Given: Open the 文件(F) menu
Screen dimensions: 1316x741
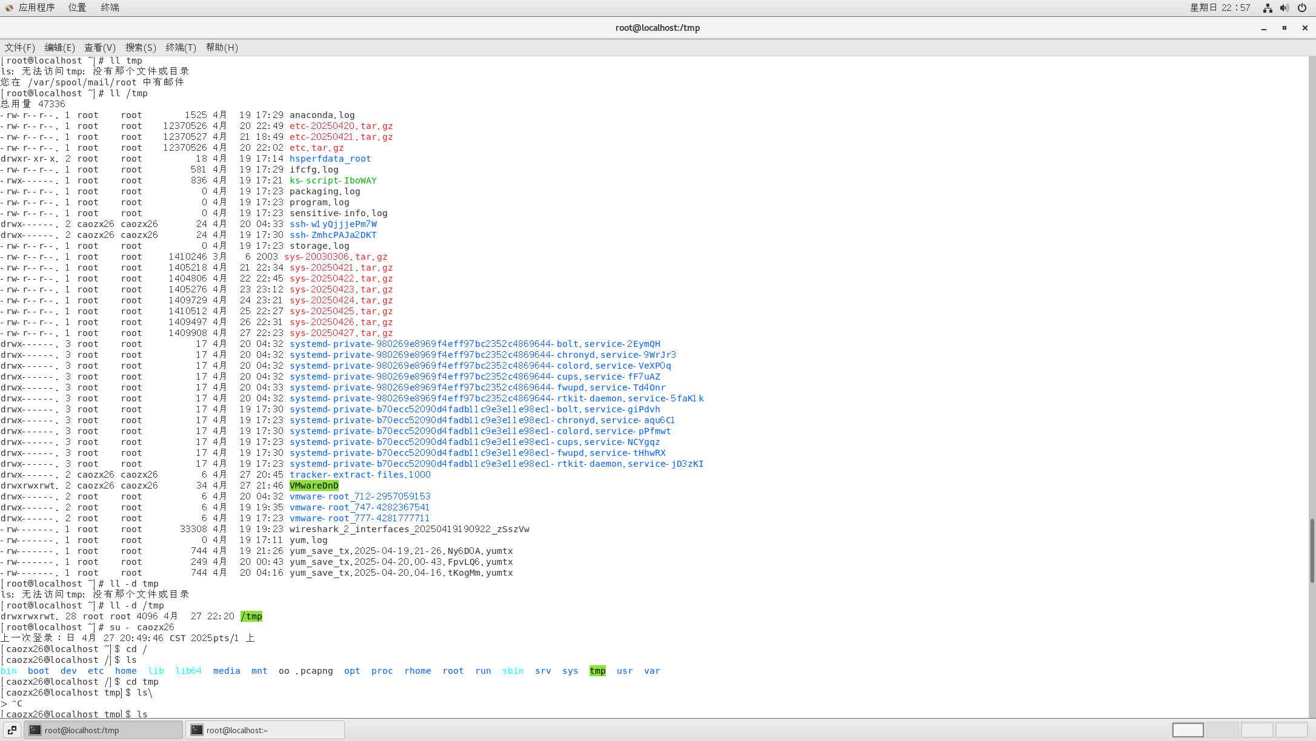Looking at the screenshot, I should coord(19,47).
